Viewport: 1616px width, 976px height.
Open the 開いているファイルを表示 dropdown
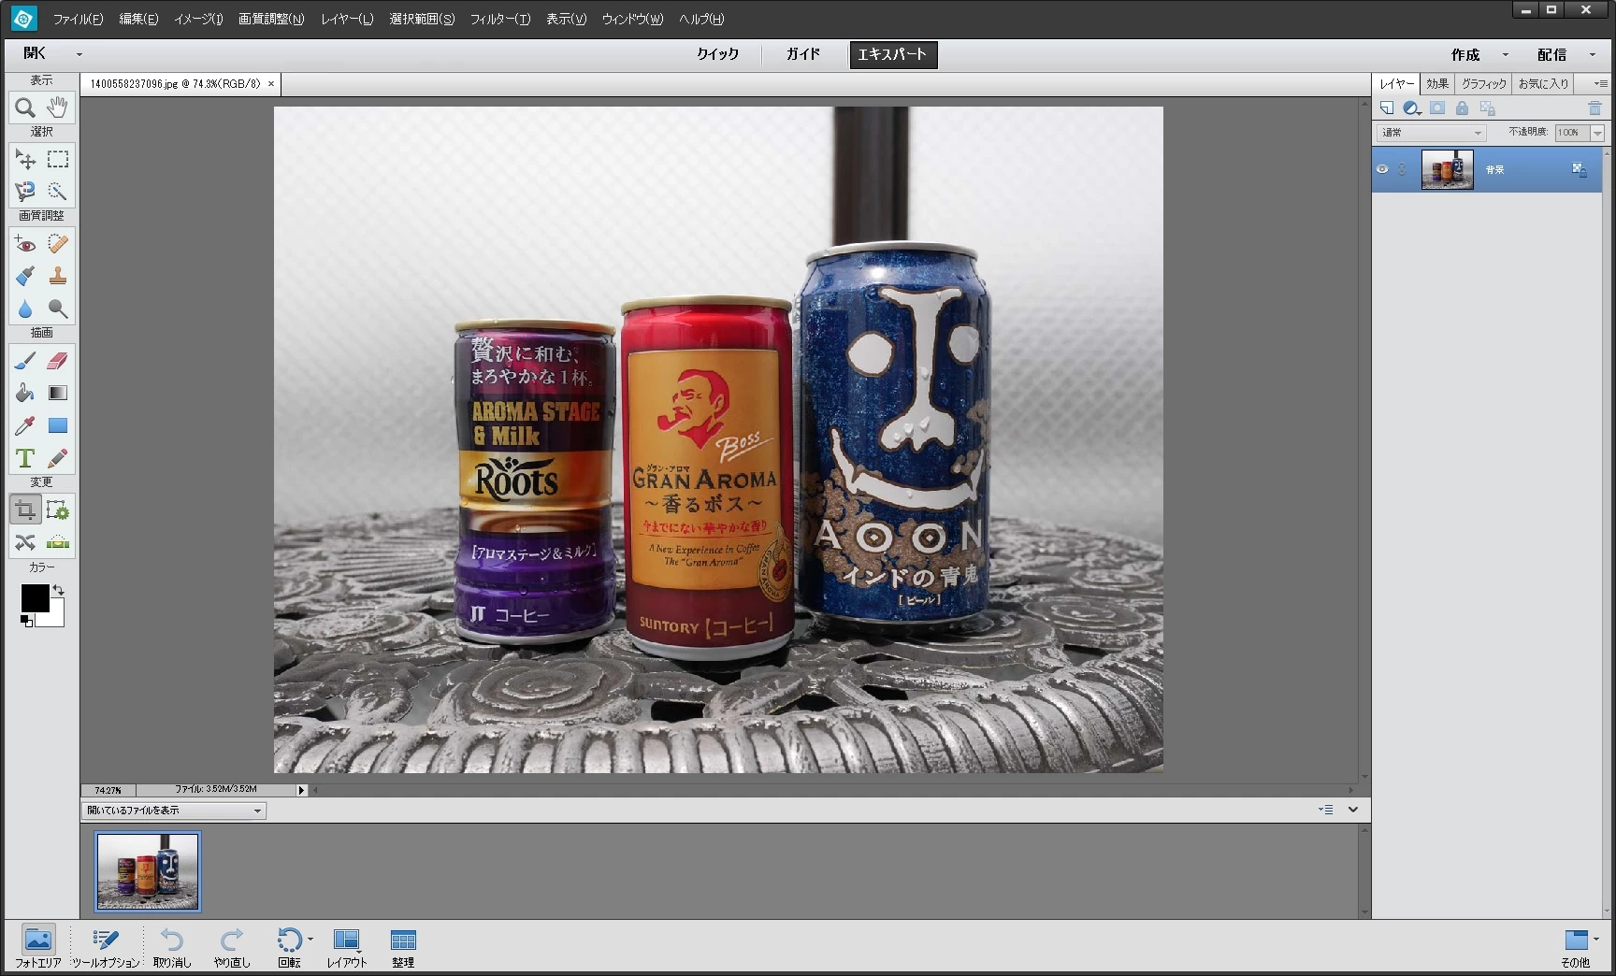click(x=174, y=811)
